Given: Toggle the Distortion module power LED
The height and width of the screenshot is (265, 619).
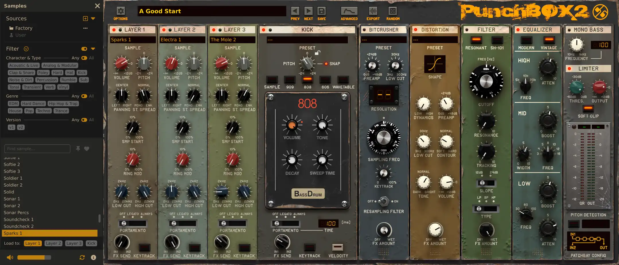Looking at the screenshot, I should [x=415, y=30].
